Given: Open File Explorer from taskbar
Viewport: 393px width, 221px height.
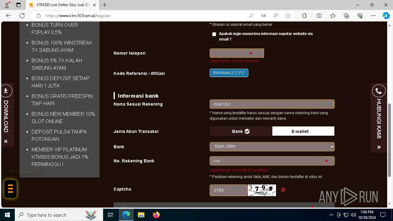Looking at the screenshot, I should [x=141, y=215].
